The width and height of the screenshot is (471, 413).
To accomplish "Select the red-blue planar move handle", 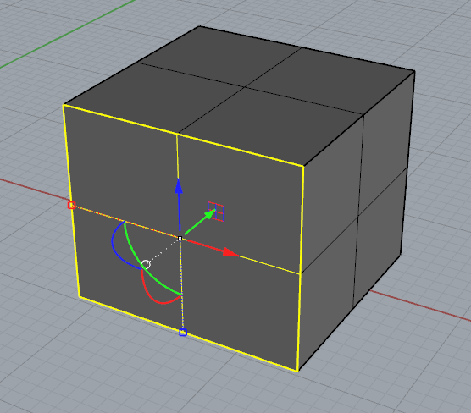I will click(x=216, y=212).
